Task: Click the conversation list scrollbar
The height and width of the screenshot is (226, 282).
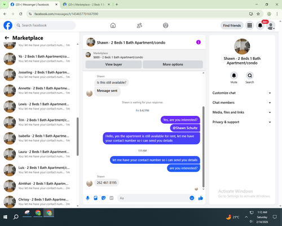Action: 78,137
